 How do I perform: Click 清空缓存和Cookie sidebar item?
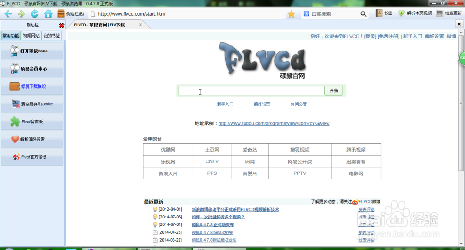(x=33, y=104)
